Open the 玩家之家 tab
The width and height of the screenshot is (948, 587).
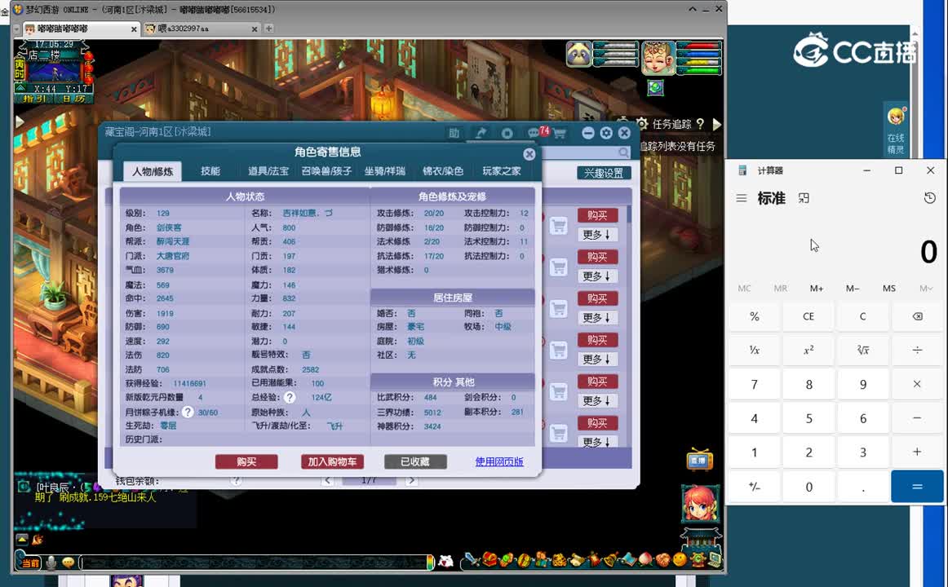click(x=501, y=171)
